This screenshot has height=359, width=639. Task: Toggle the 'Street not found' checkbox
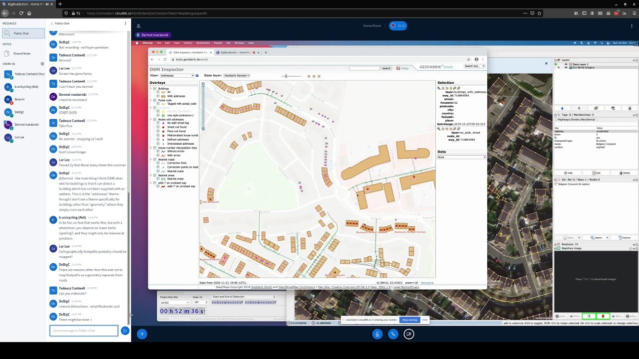click(x=159, y=127)
